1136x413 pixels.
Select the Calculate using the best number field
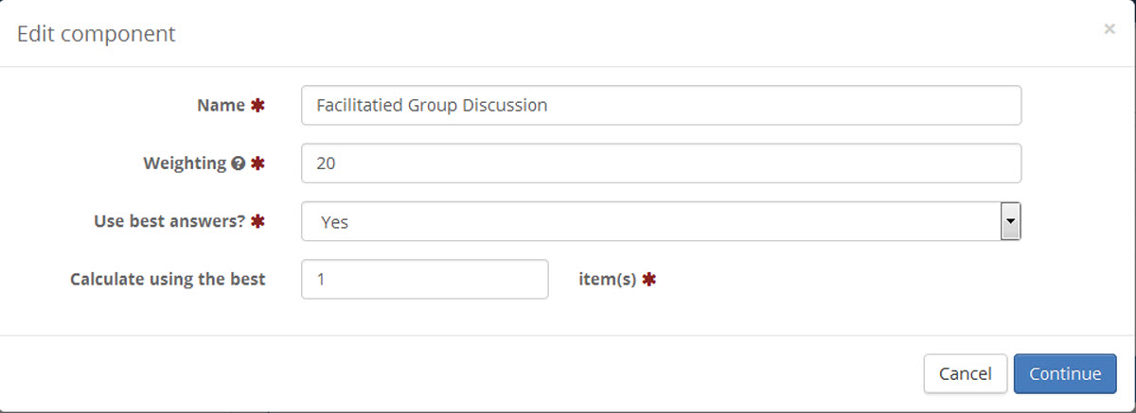pyautogui.click(x=424, y=279)
